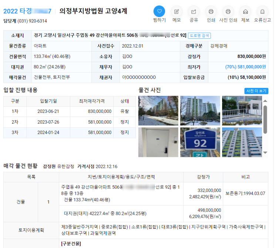Select the 2차 bid row dated 2023-07-26
The width and height of the screenshot is (275, 248).
(x=70, y=122)
